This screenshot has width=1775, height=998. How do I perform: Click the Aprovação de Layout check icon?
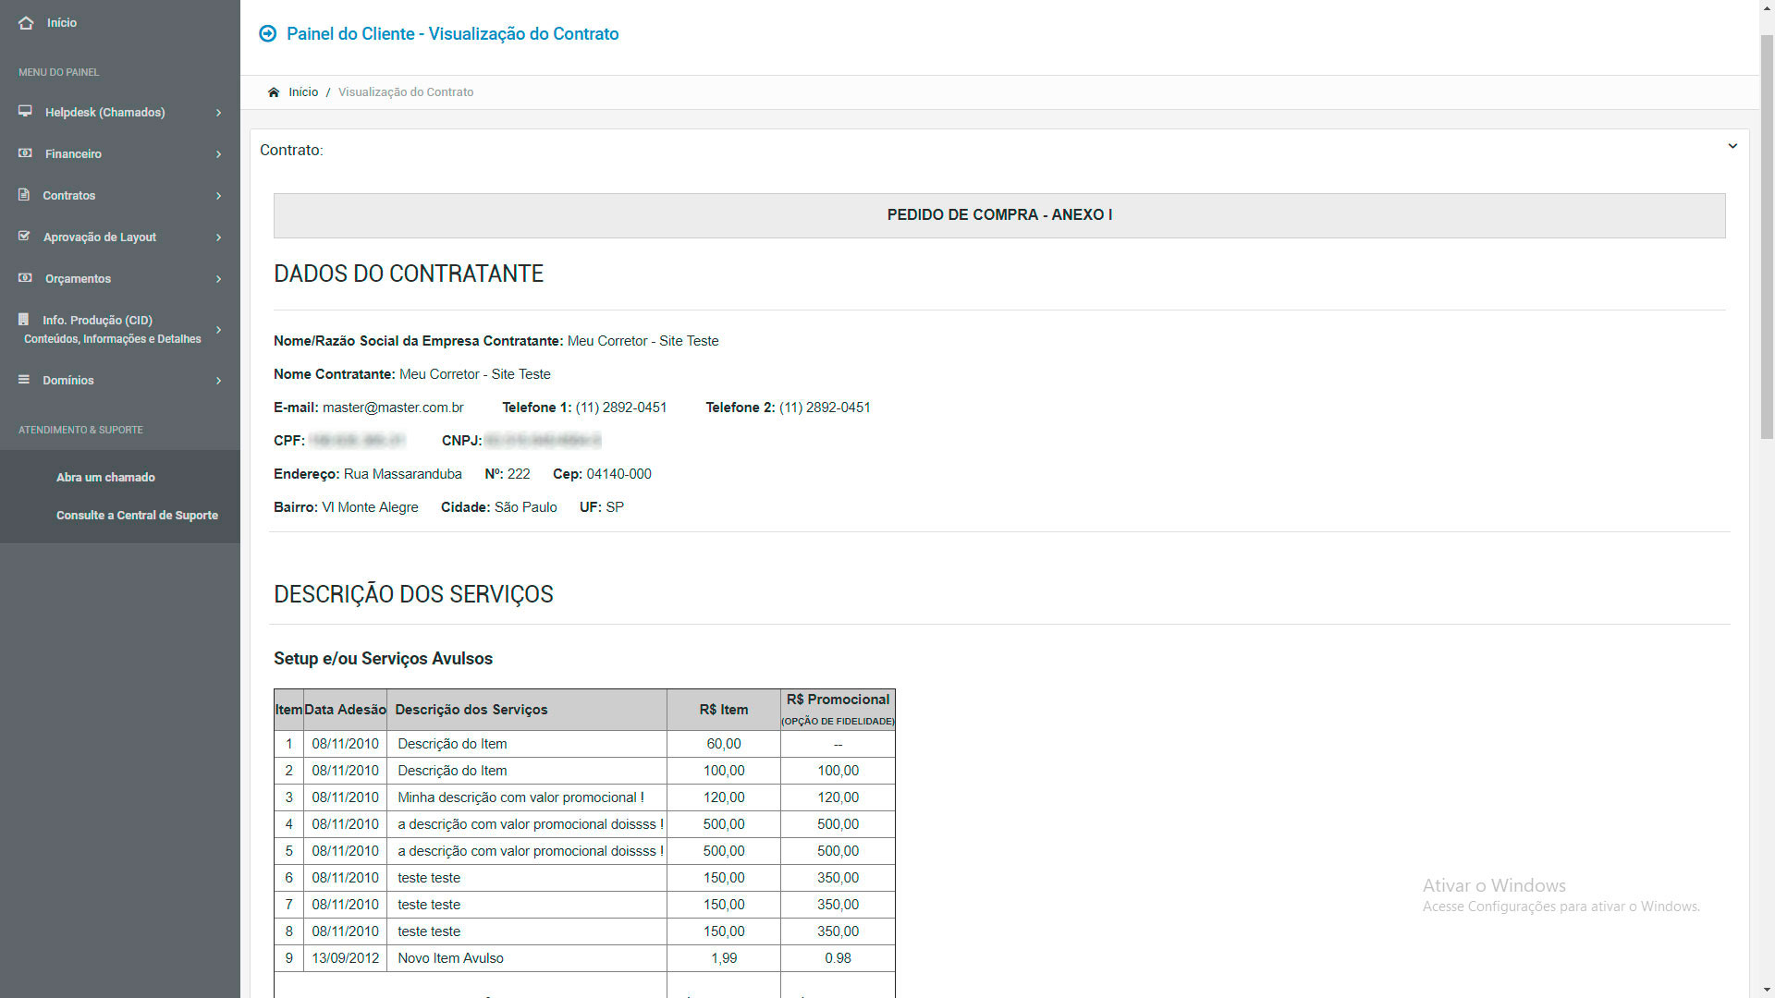(24, 236)
